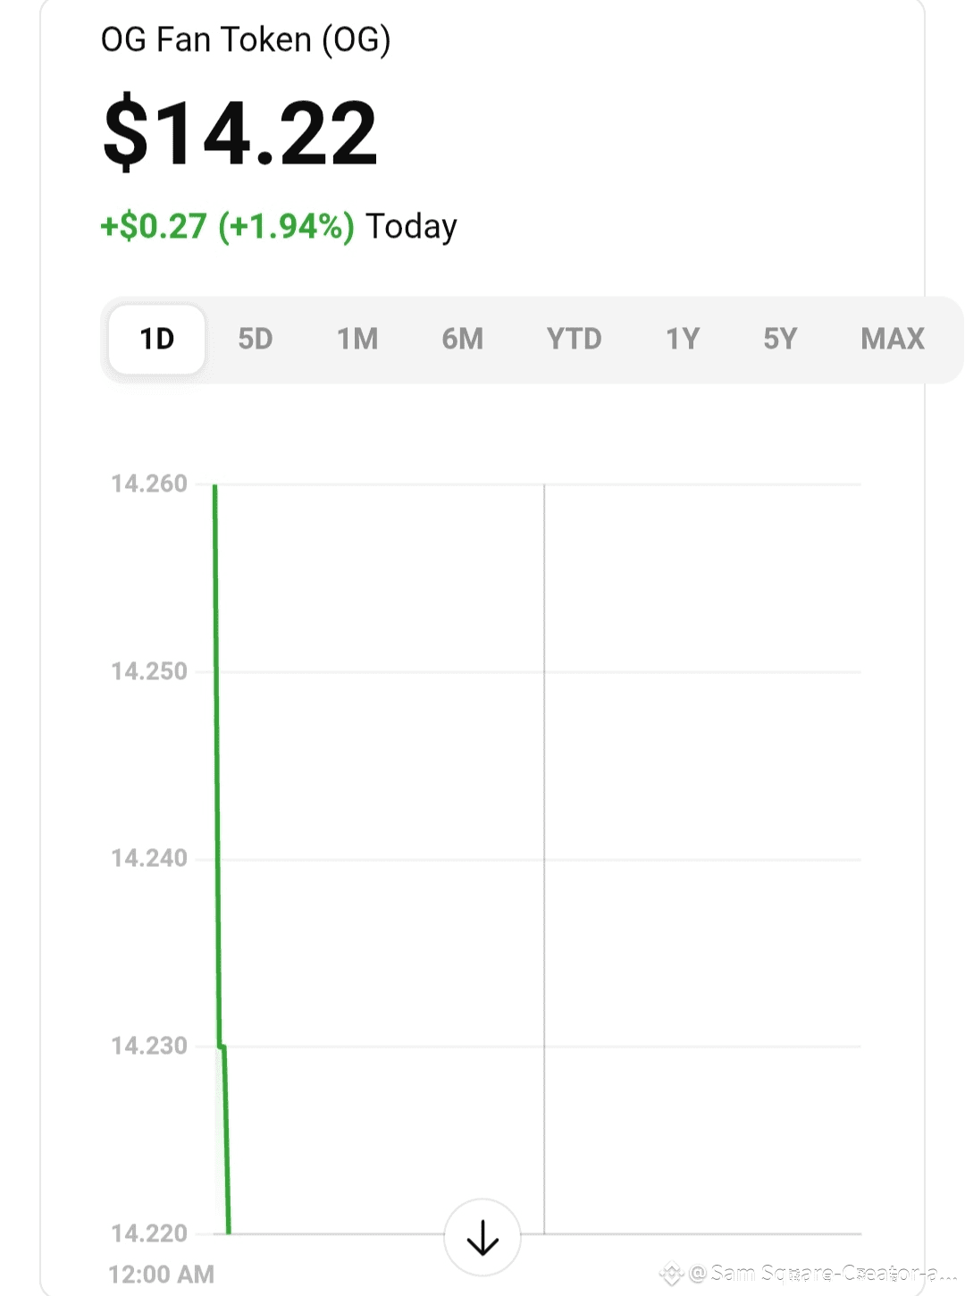
Task: Click the 14.240 gridline label
Action: click(x=149, y=858)
